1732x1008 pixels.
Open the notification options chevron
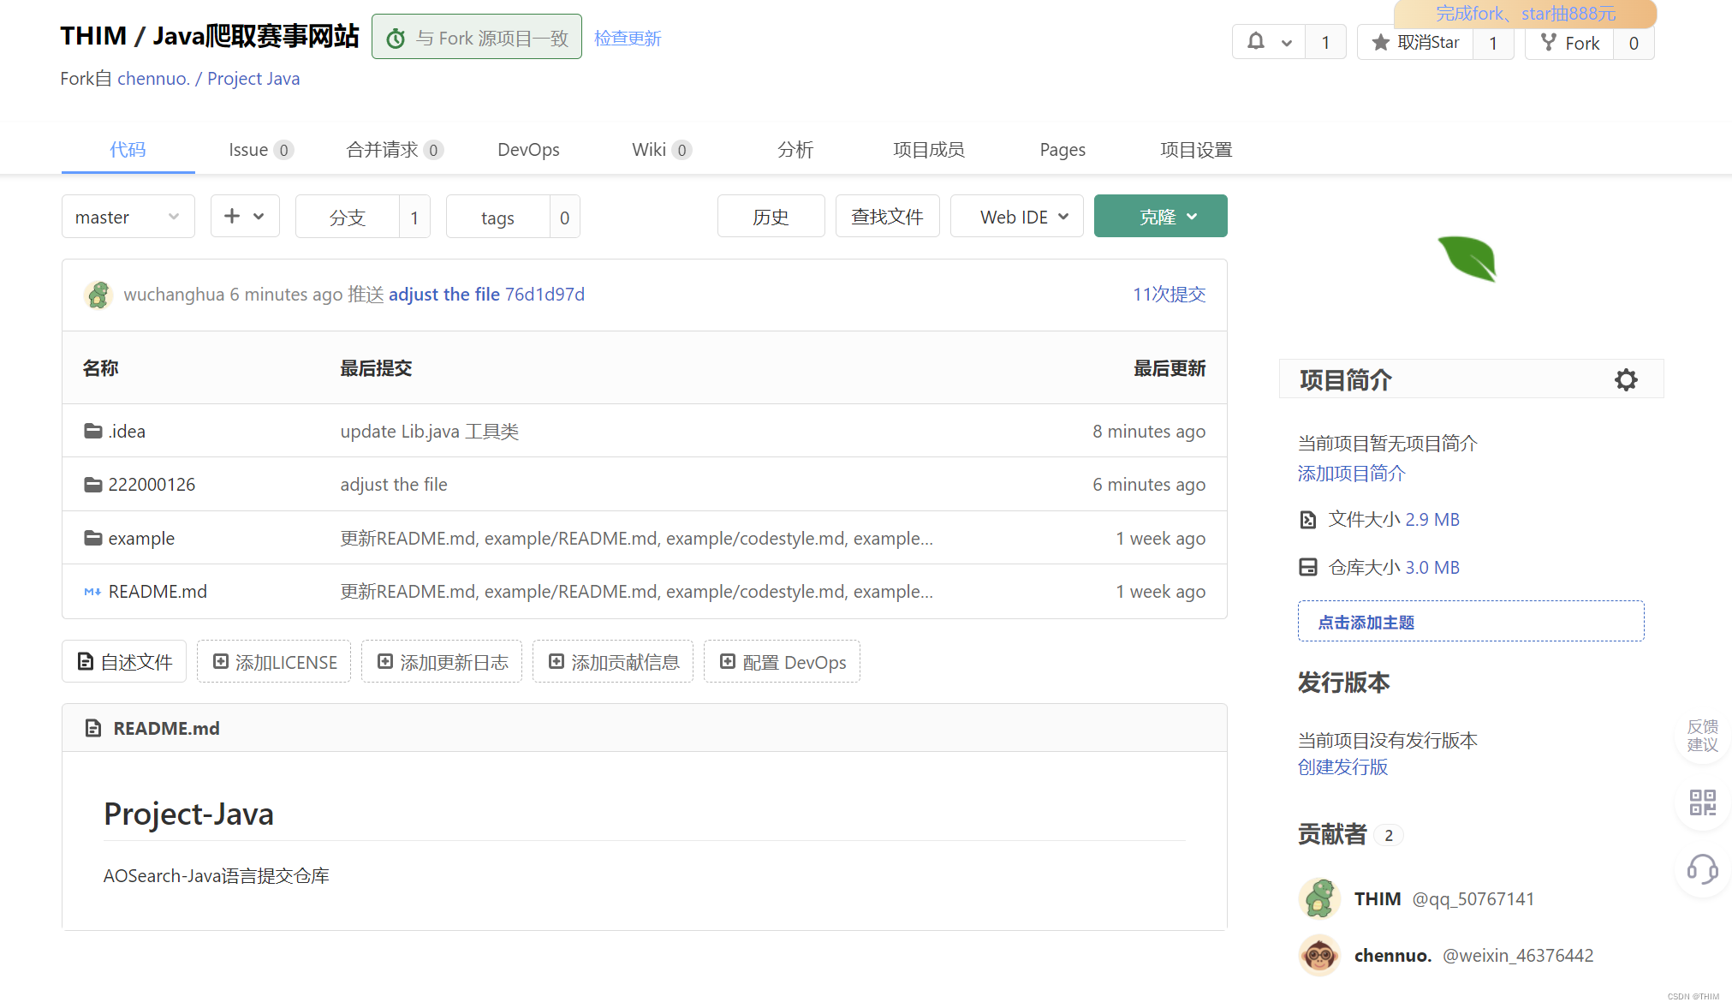1286,43
